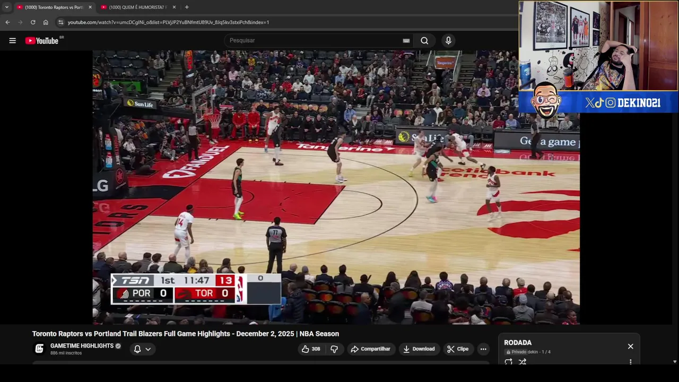Focus the youtube.com address bar URL
679x382 pixels.
(x=168, y=22)
